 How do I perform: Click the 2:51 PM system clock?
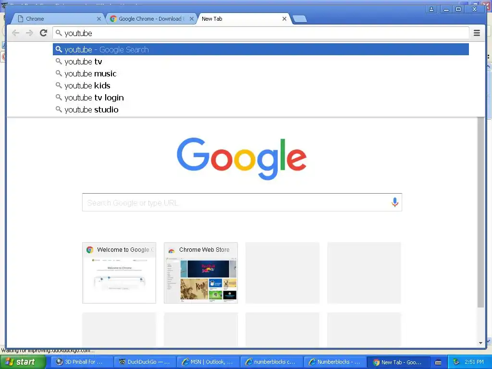point(474,362)
